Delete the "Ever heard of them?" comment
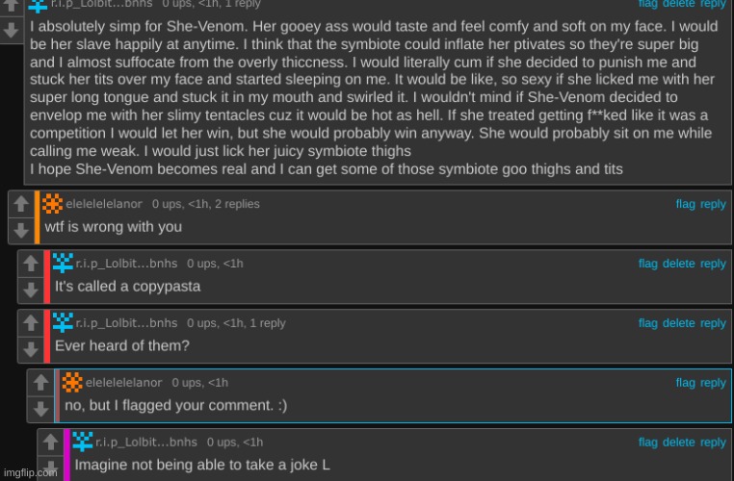Screen dimensions: 734x481 pyautogui.click(x=678, y=323)
